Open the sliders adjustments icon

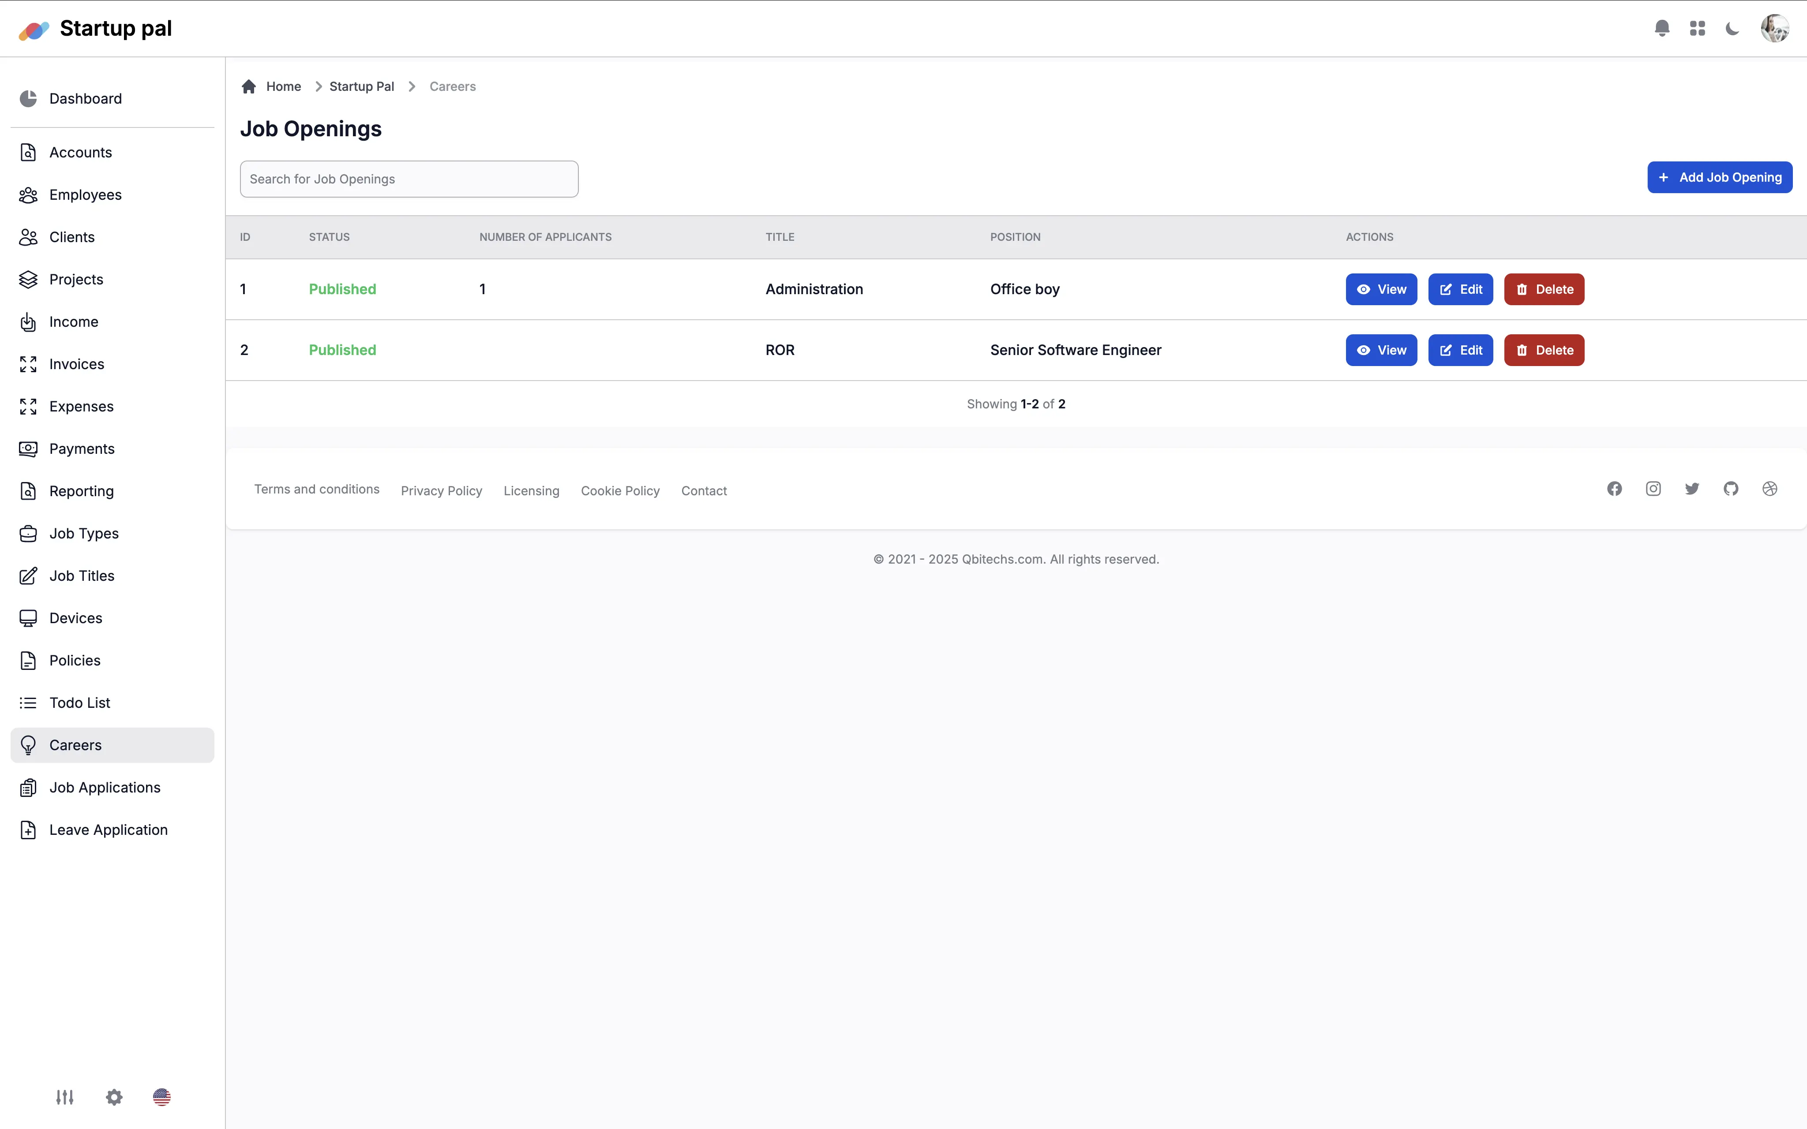65,1097
